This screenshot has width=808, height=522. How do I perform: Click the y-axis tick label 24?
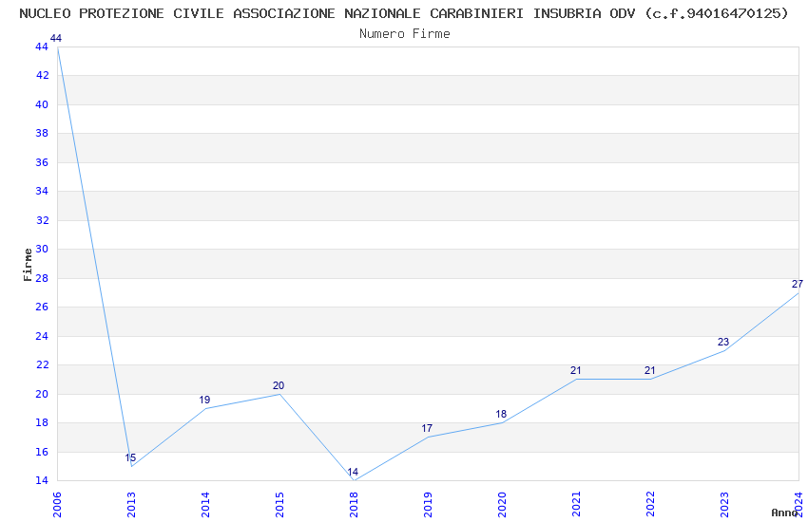(x=42, y=336)
